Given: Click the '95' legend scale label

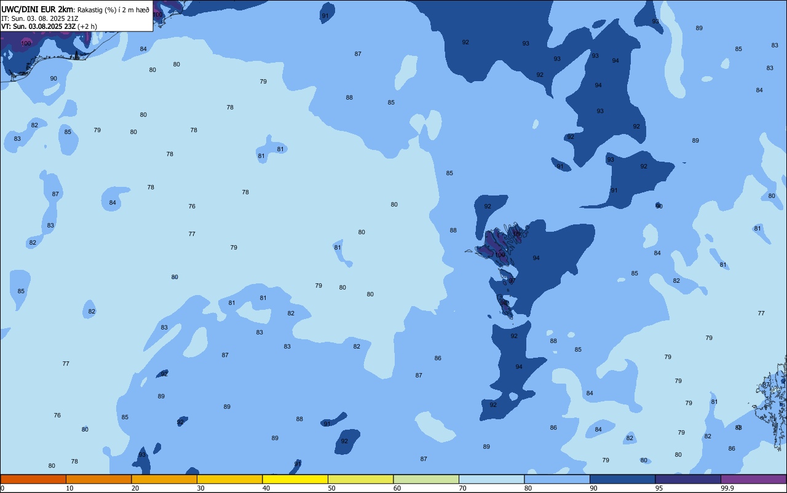Looking at the screenshot, I should tap(659, 488).
